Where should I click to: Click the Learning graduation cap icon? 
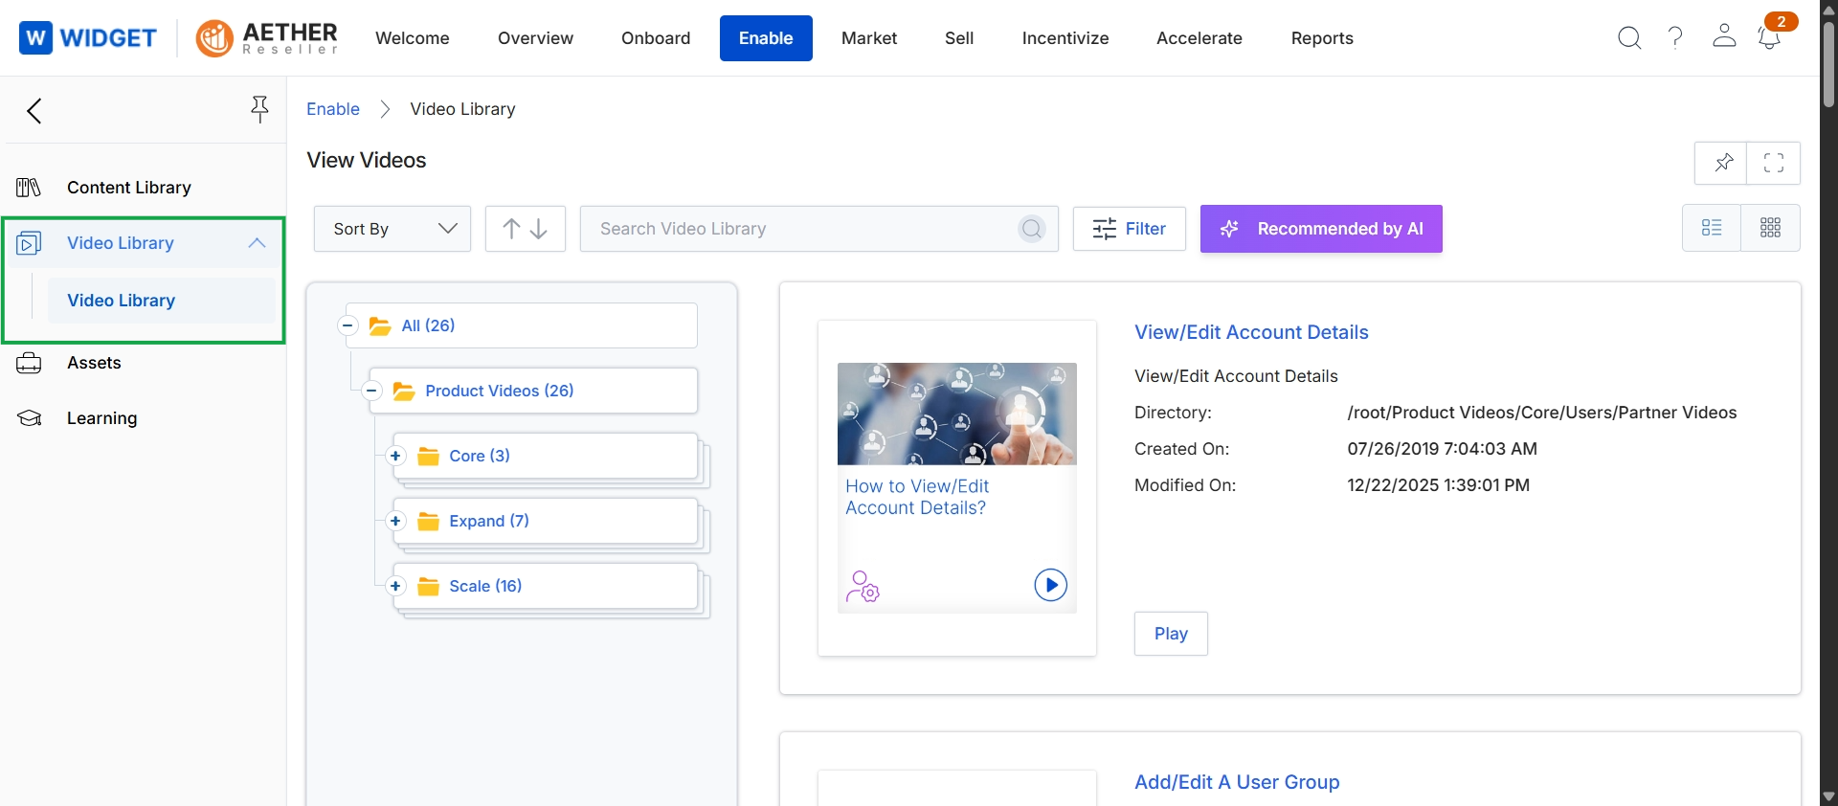coord(29,418)
